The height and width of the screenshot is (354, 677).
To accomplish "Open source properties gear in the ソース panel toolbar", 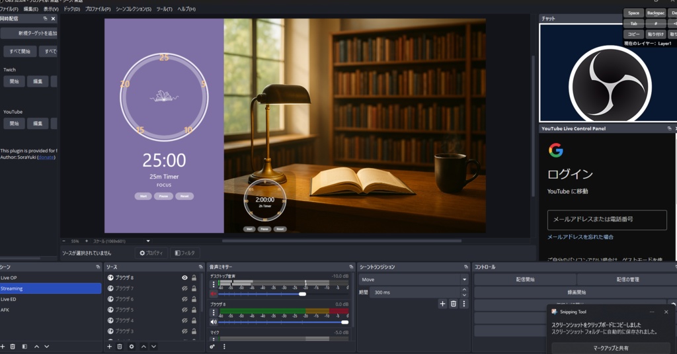I will click(132, 347).
